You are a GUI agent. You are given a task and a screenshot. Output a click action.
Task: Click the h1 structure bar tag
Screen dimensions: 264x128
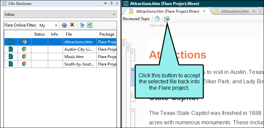pyautogui.click(x=133, y=52)
